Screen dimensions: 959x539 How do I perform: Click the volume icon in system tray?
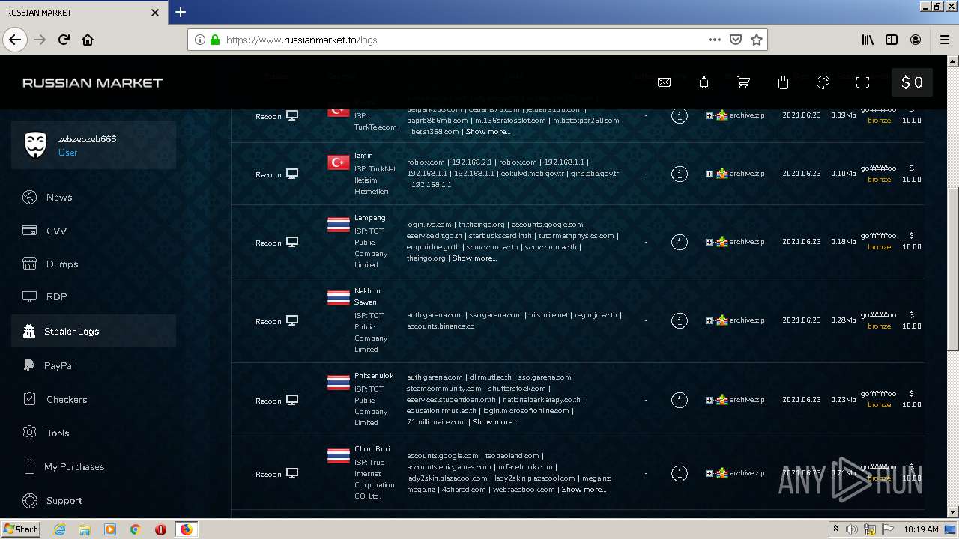(x=851, y=529)
